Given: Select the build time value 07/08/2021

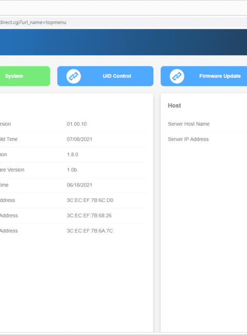Looking at the screenshot, I should [x=79, y=139].
